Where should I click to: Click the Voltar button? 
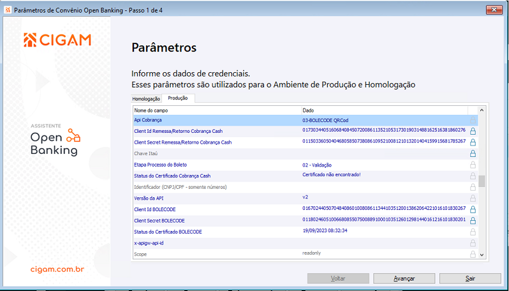pyautogui.click(x=338, y=278)
